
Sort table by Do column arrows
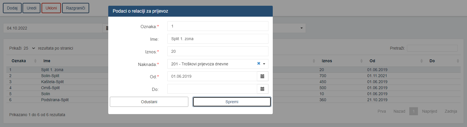tap(458, 61)
